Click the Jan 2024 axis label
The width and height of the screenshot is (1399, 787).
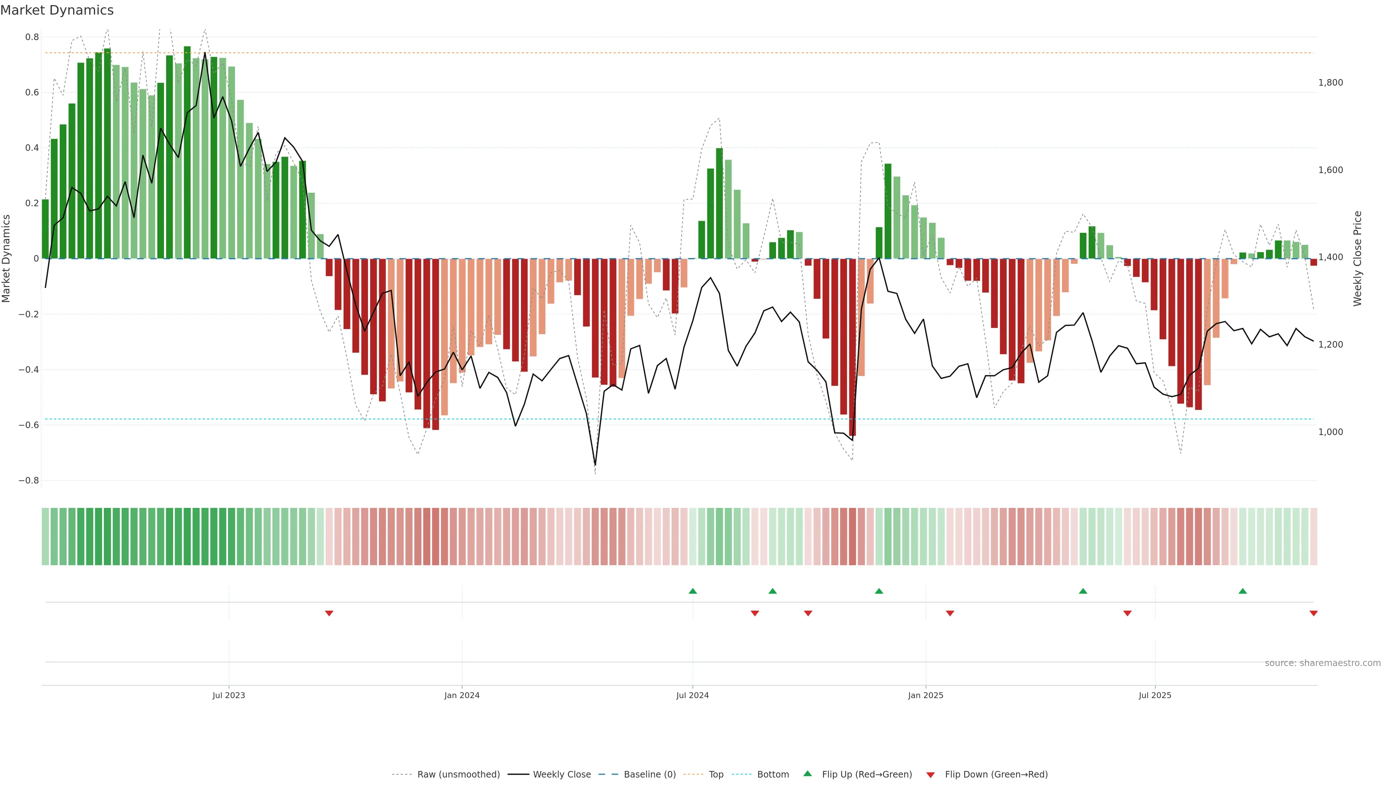[462, 695]
